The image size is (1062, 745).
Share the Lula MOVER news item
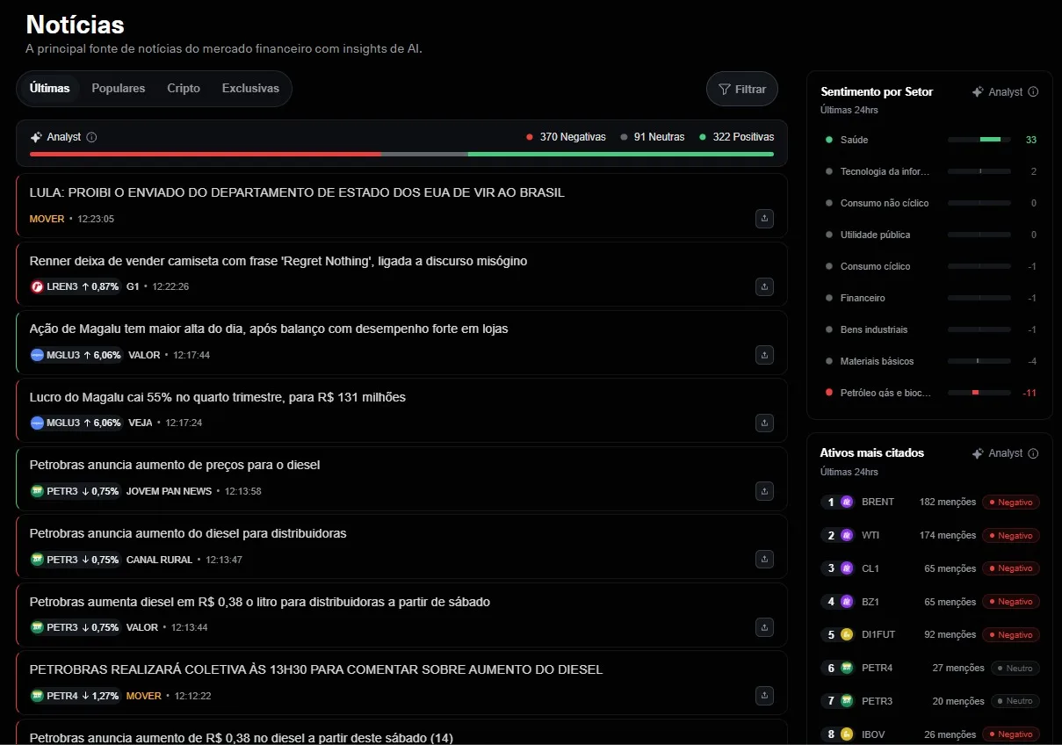coord(764,218)
